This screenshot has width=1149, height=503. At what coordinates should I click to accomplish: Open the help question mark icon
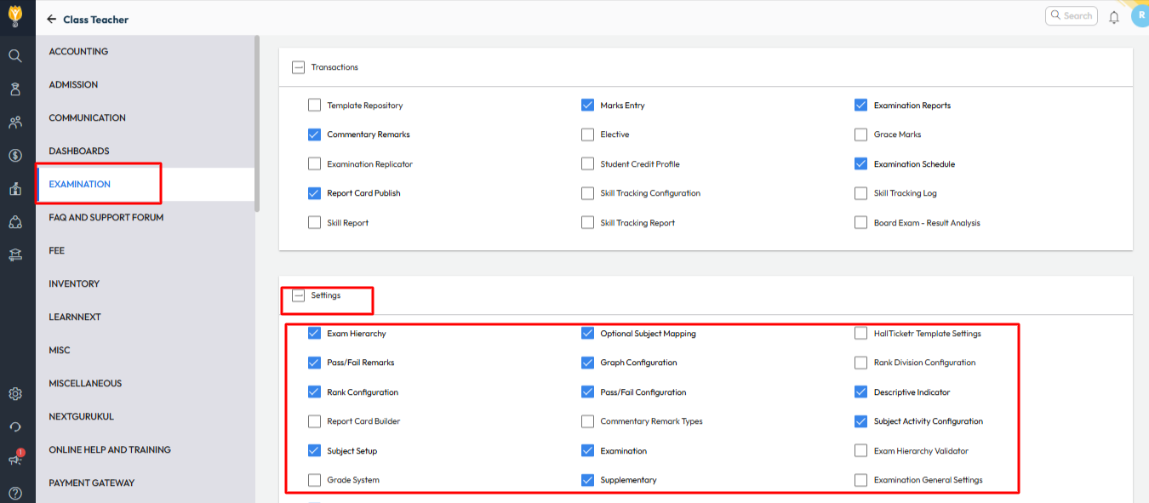(15, 493)
